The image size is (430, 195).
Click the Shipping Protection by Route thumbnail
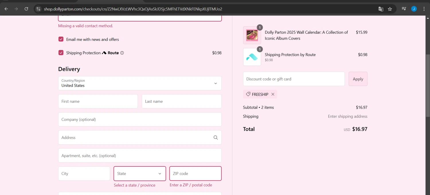pyautogui.click(x=252, y=57)
